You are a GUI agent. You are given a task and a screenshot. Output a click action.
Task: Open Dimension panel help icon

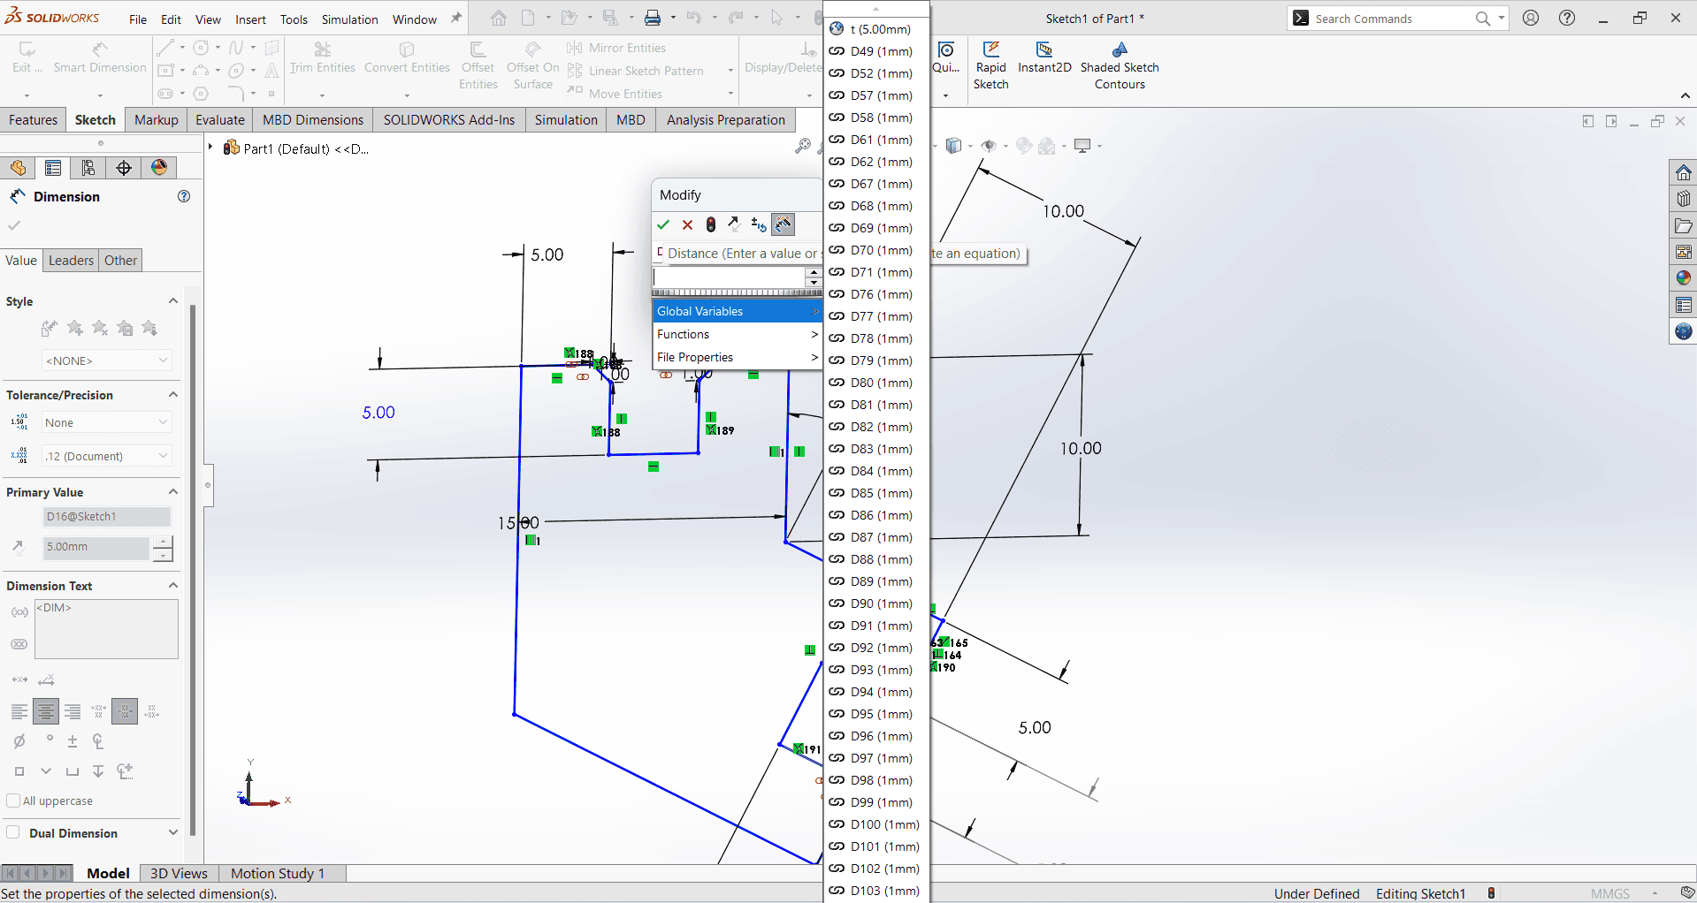184,196
